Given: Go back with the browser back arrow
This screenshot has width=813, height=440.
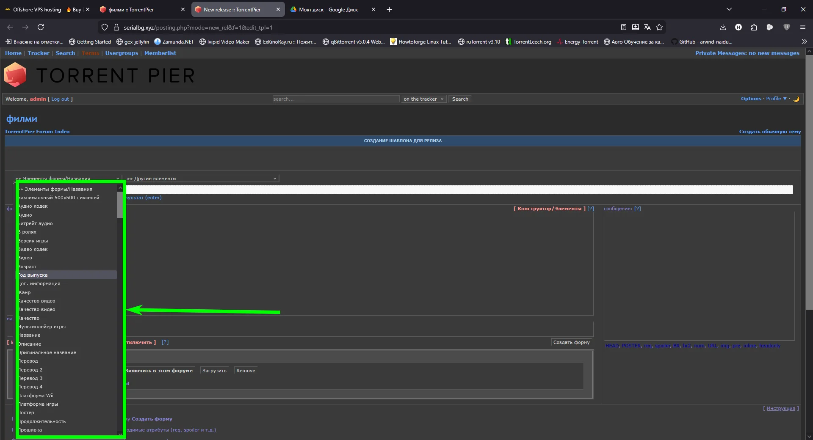Looking at the screenshot, I should (10, 27).
